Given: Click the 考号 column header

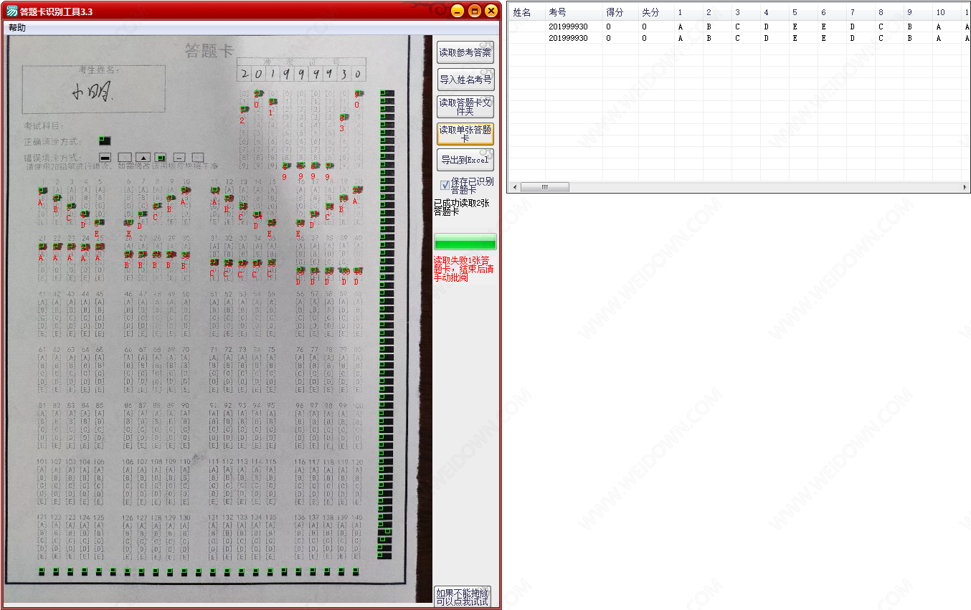Looking at the screenshot, I should tap(574, 12).
